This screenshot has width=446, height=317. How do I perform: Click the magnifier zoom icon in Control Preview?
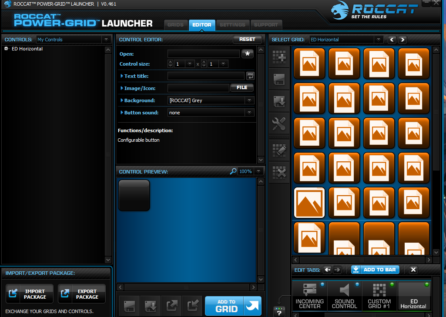pos(233,171)
